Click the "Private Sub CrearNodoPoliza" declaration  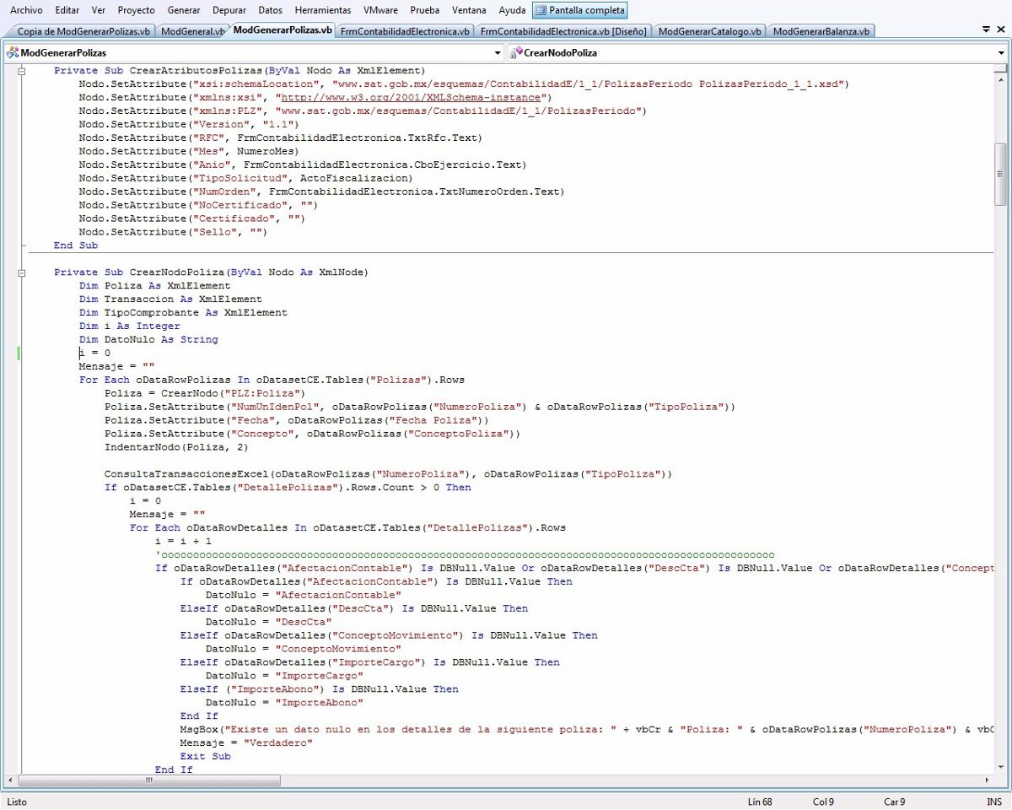click(x=211, y=273)
